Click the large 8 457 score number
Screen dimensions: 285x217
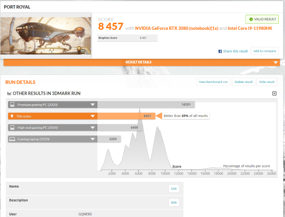point(111,27)
